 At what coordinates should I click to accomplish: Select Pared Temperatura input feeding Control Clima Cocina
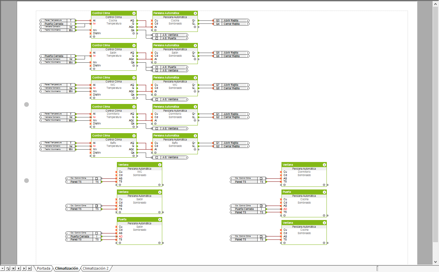(53, 20)
